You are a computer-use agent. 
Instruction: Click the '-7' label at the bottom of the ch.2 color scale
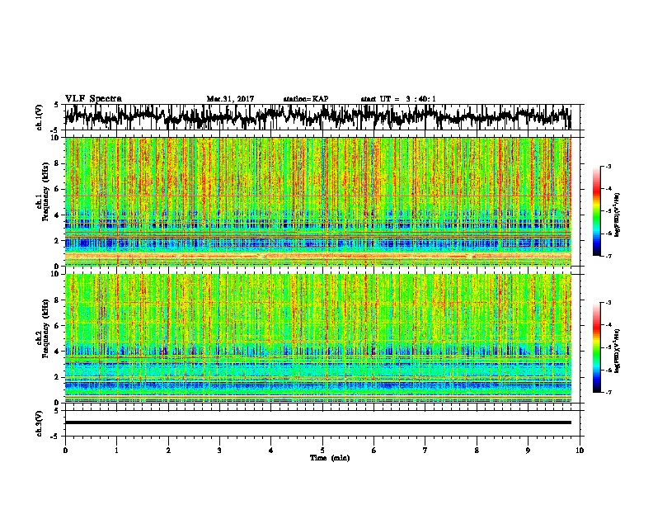click(608, 392)
